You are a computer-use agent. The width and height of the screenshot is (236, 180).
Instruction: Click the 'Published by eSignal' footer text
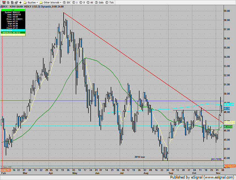click(202, 177)
